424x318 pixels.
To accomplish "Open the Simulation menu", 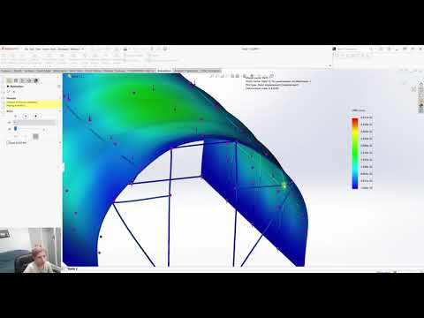I will (63, 49).
